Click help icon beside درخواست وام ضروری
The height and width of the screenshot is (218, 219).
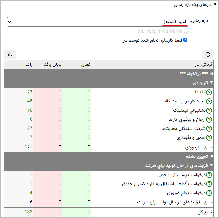(x=209, y=193)
